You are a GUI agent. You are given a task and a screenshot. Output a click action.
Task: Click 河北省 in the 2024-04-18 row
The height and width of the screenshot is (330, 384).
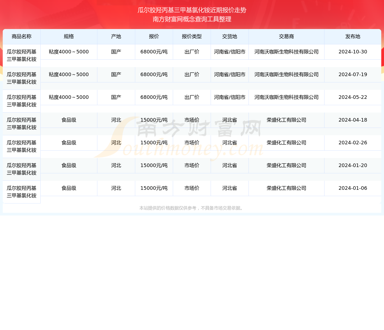click(230, 120)
